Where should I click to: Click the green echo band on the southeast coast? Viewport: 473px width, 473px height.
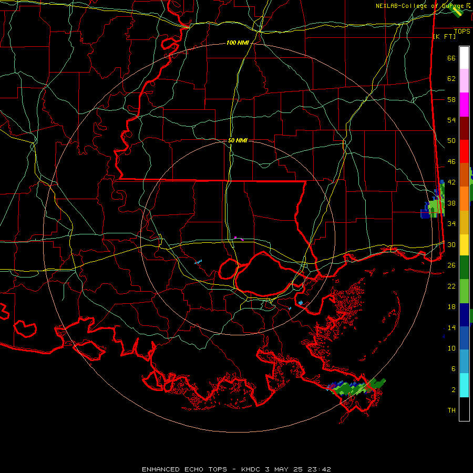click(356, 387)
